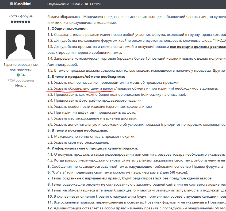Expand the Зарегистрированные пользователи group label

click(x=20, y=67)
